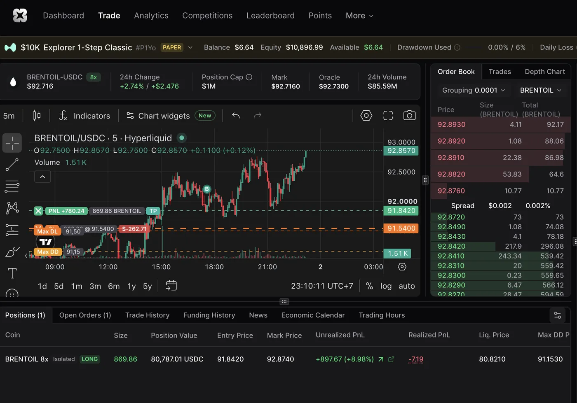577x403 pixels.
Task: Open Chart widgets menu
Action: pyautogui.click(x=170, y=116)
